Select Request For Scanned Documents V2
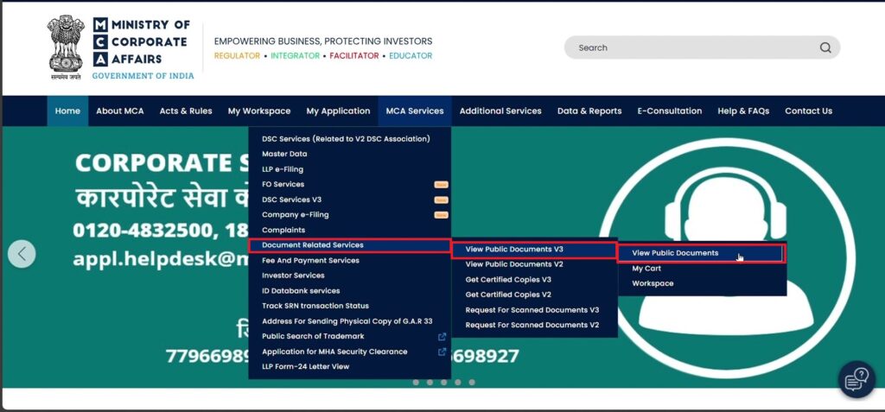 [534, 325]
